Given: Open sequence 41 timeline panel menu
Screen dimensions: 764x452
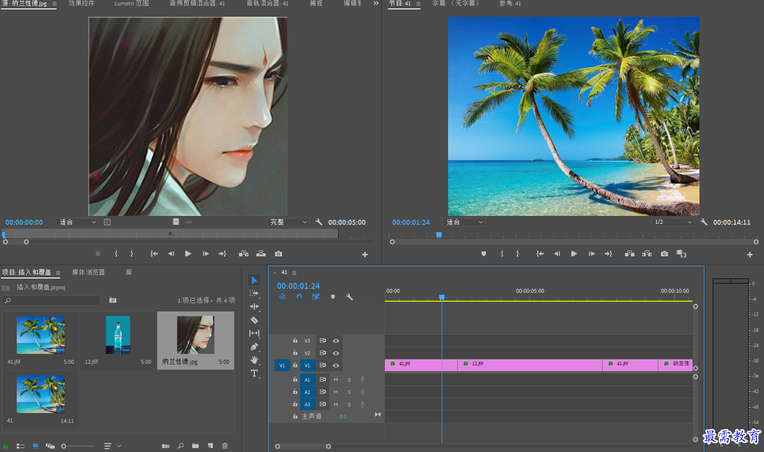Looking at the screenshot, I should [294, 273].
